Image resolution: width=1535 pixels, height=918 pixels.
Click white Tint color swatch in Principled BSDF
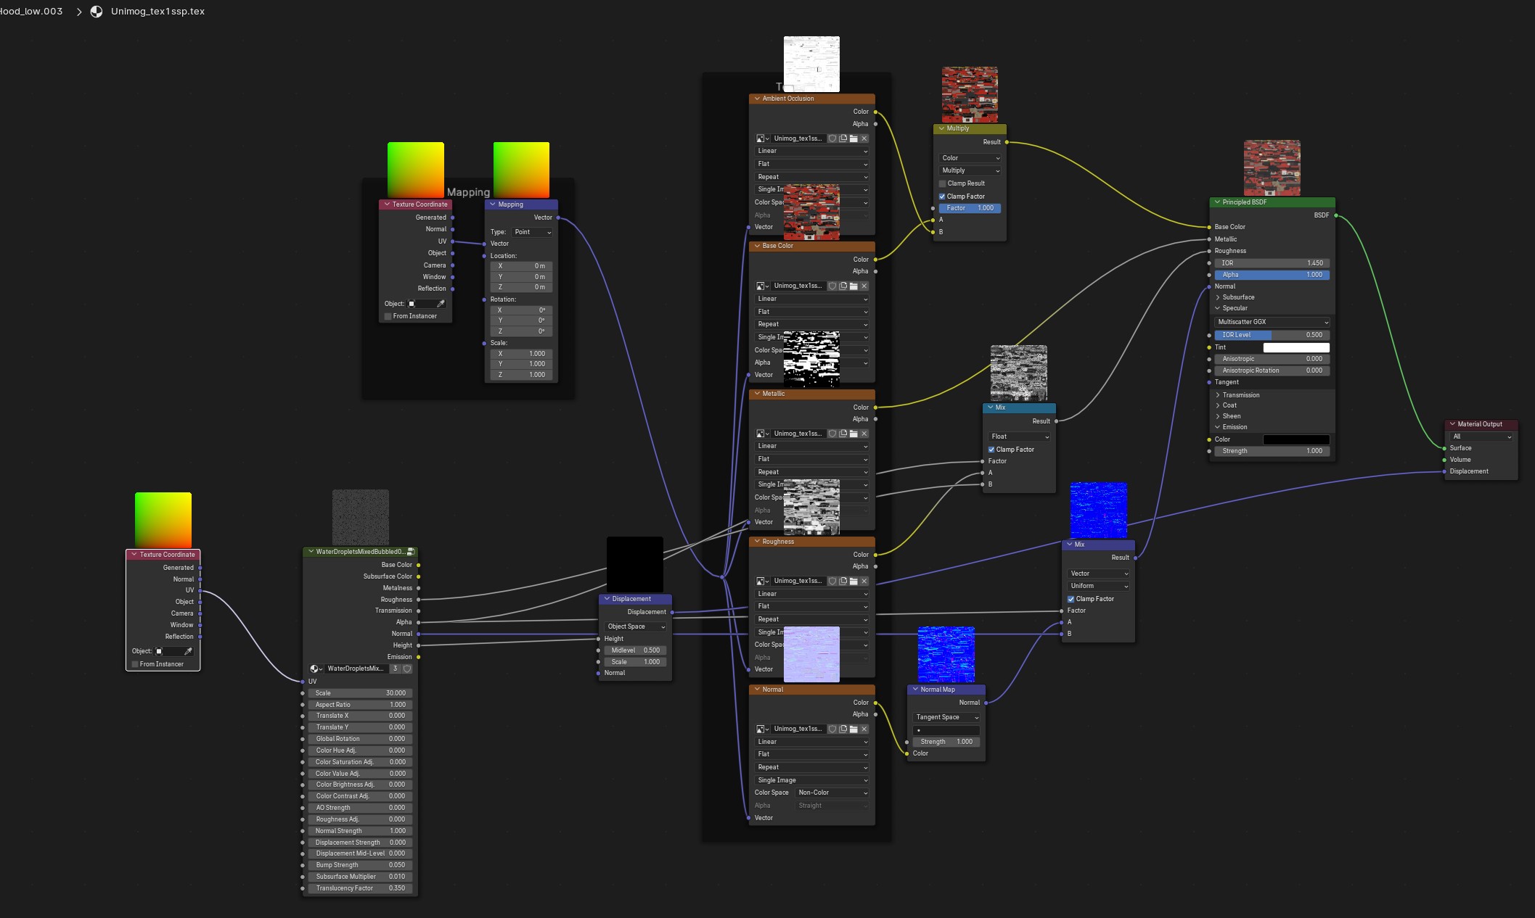pyautogui.click(x=1296, y=348)
